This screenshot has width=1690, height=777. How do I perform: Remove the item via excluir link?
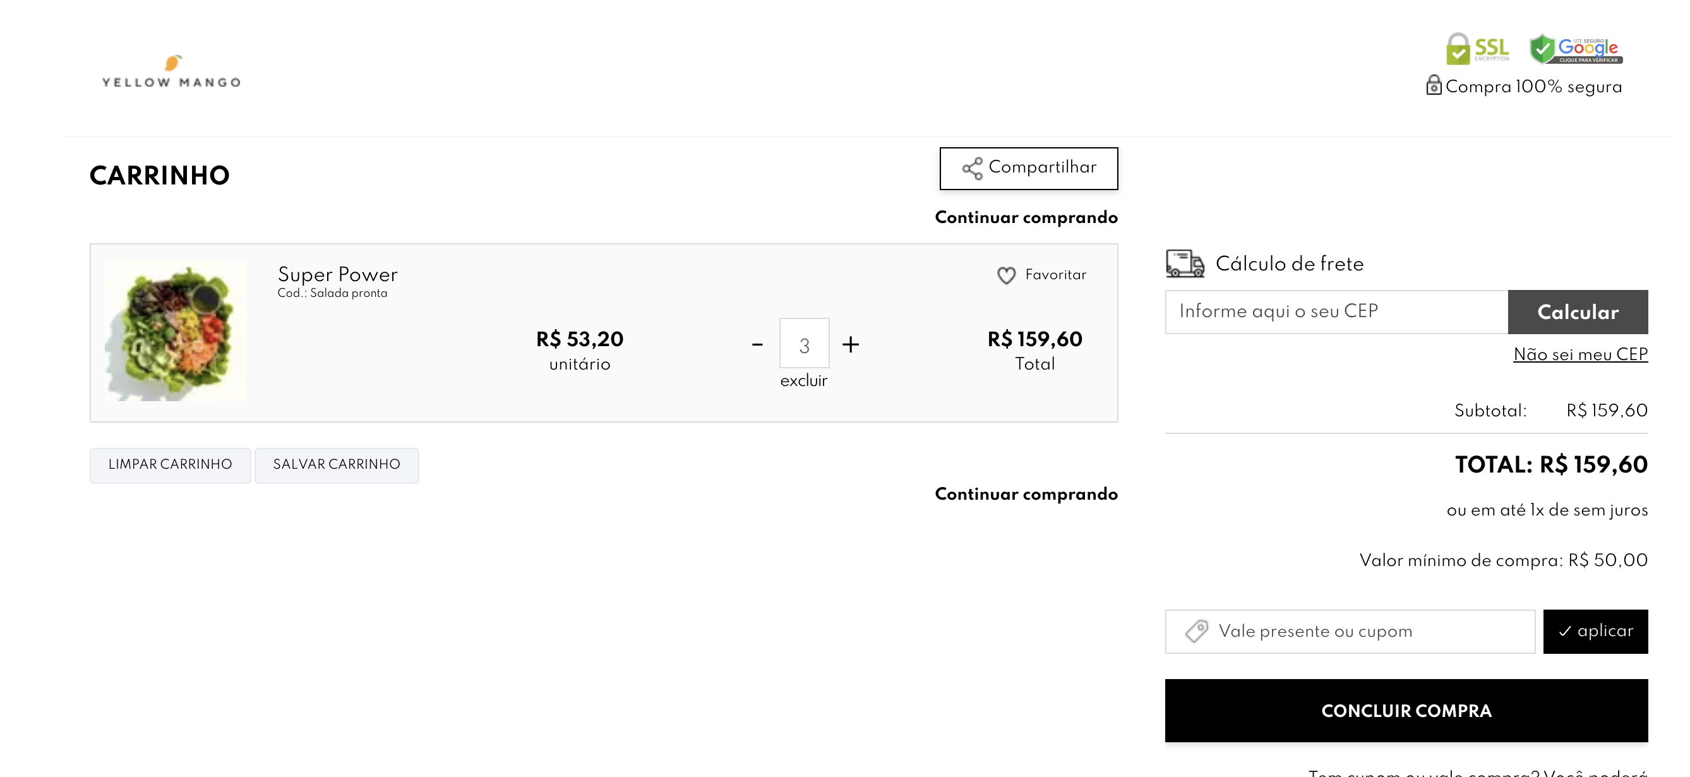[x=804, y=382]
